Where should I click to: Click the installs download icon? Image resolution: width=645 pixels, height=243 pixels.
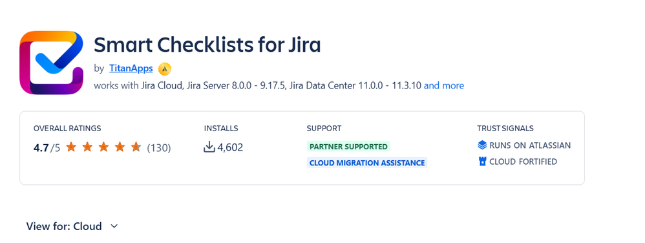(x=209, y=147)
